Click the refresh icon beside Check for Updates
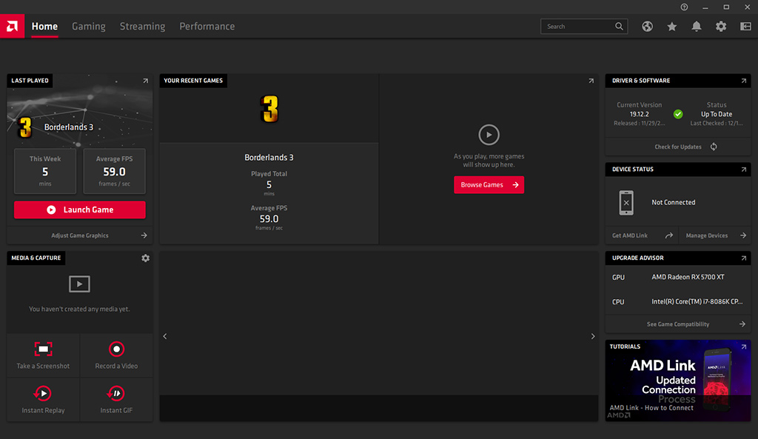The height and width of the screenshot is (439, 758). (714, 147)
